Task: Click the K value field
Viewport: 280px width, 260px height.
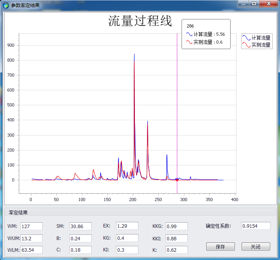Action: (176, 250)
